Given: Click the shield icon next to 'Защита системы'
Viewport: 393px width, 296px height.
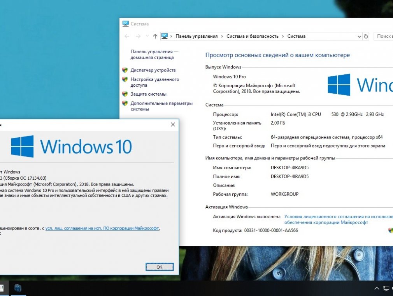Looking at the screenshot, I should click(x=125, y=94).
